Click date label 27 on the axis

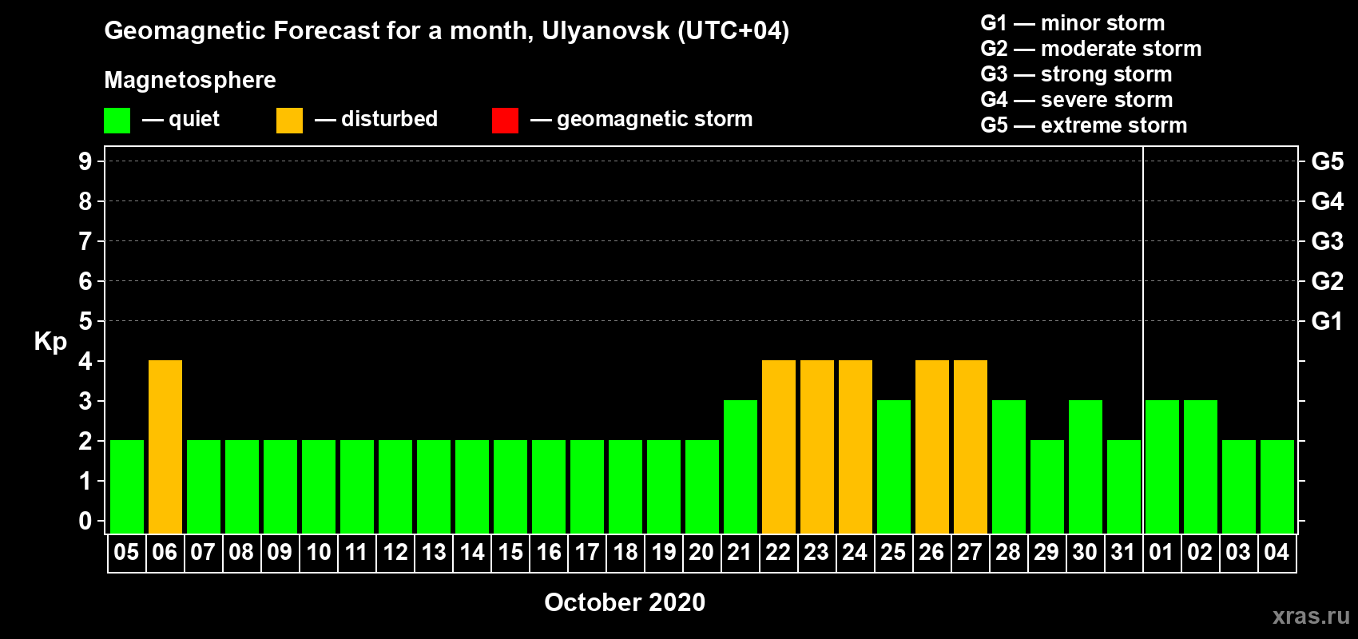coord(970,552)
